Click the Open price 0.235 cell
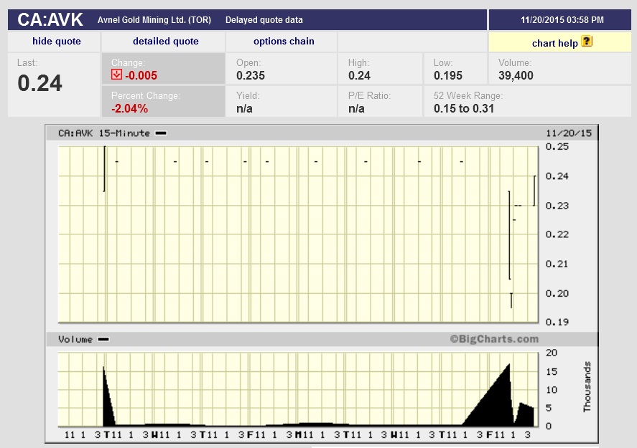637x448 pixels. (251, 75)
